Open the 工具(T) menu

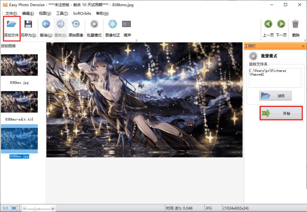tap(62, 13)
